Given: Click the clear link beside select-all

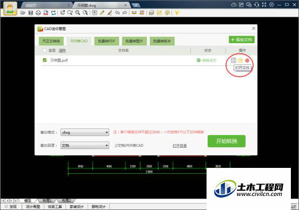Looking at the screenshot, I should (x=62, y=50).
